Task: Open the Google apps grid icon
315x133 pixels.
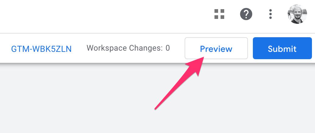Action: pos(219,14)
